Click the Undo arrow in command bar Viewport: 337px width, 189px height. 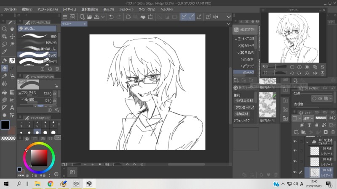[x=111, y=17]
